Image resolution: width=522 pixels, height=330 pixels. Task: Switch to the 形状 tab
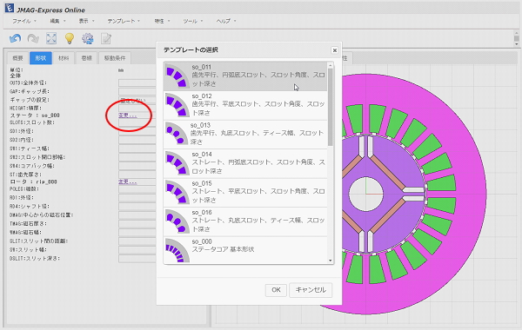coord(41,58)
